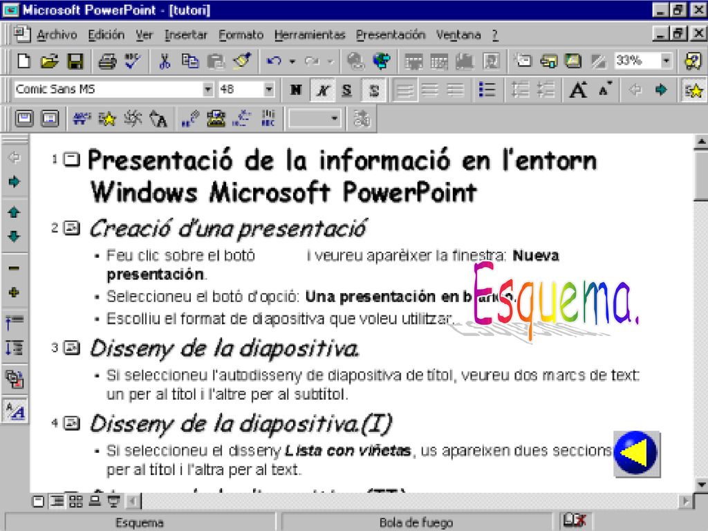
Task: Open the font size 48 dropdown arrow
Action: click(269, 89)
